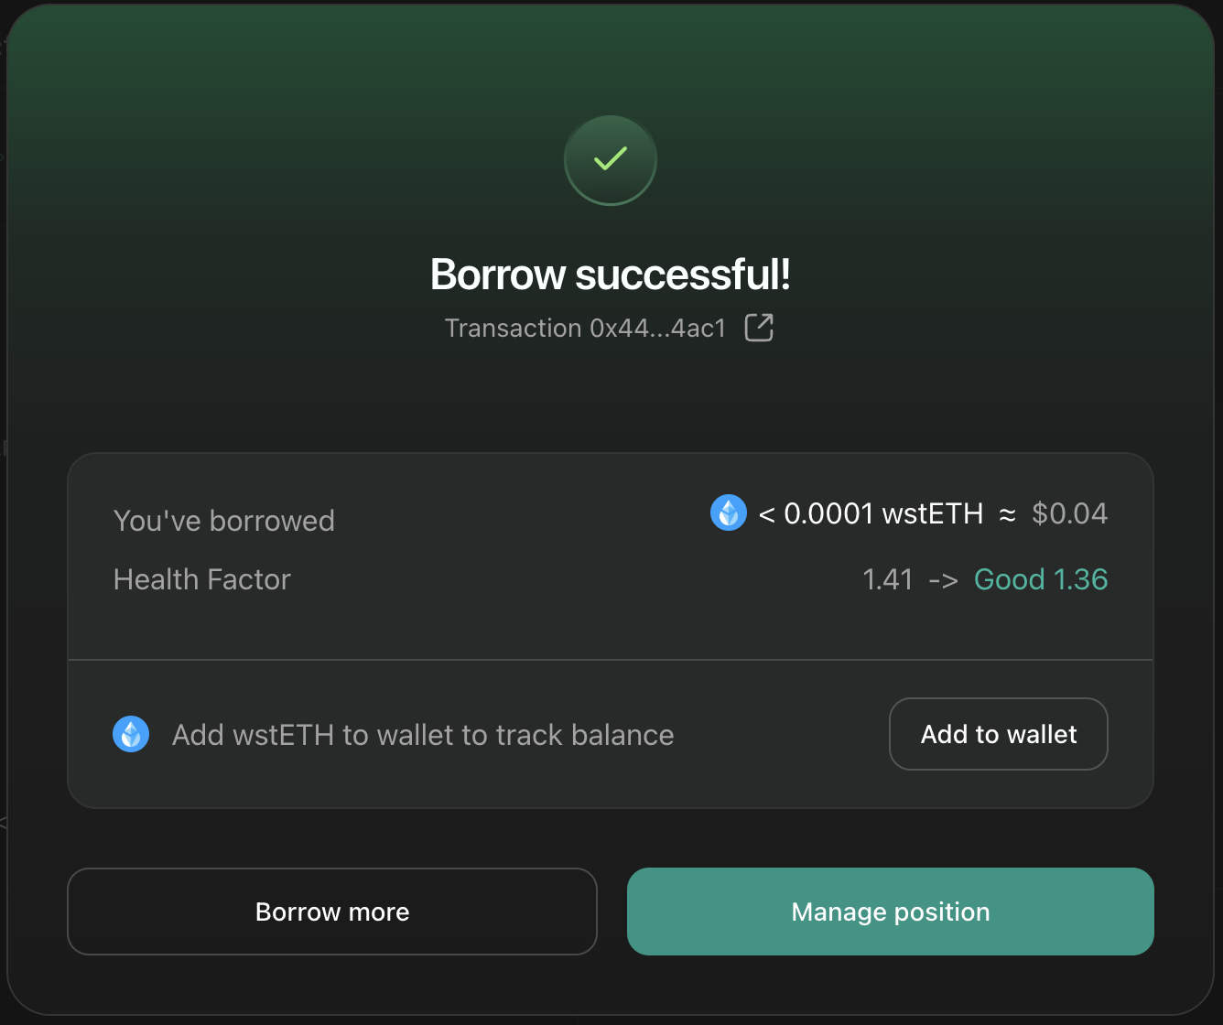
Task: Click the Health Factor label
Action: (x=202, y=579)
